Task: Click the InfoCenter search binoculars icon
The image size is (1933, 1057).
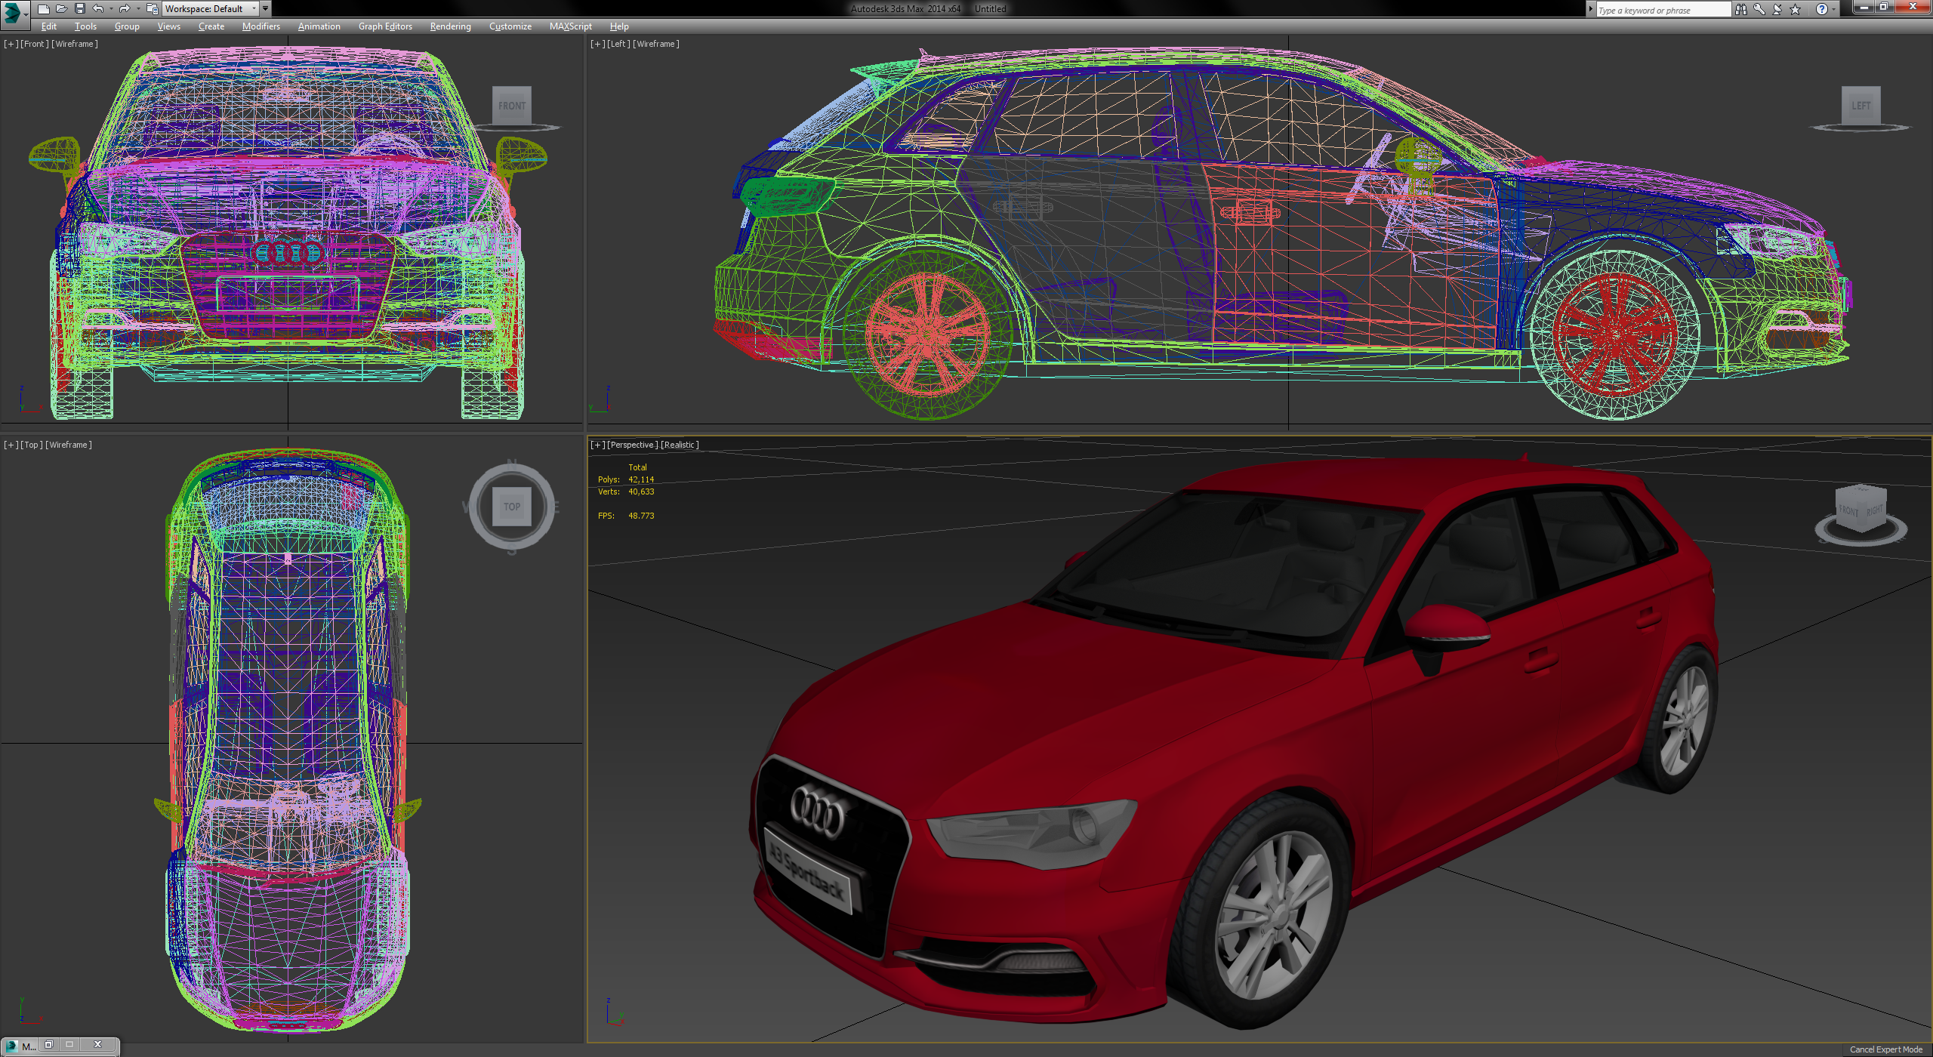Action: [1741, 10]
